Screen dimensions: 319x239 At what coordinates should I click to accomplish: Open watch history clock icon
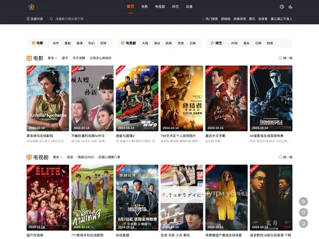[x=282, y=7]
